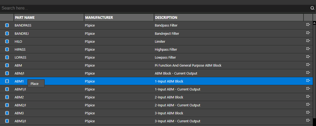316x126 pixels.
Task: Click the part icon in the ABM/I row
Action: tap(7, 73)
